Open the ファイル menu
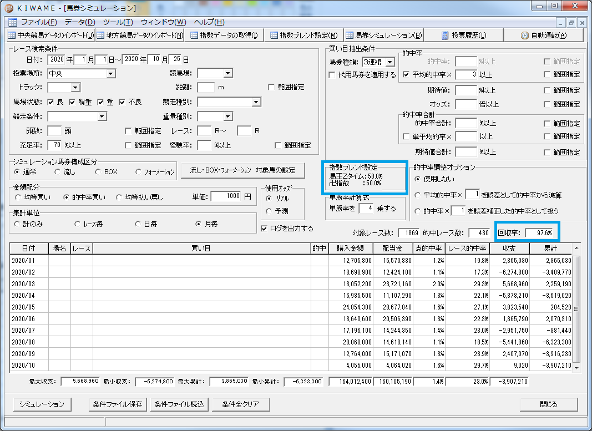The height and width of the screenshot is (431, 592). pyautogui.click(x=39, y=22)
